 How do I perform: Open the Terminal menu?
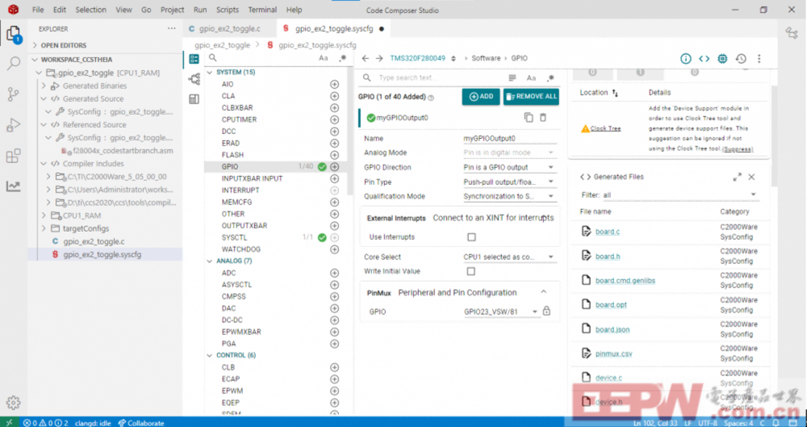point(262,10)
